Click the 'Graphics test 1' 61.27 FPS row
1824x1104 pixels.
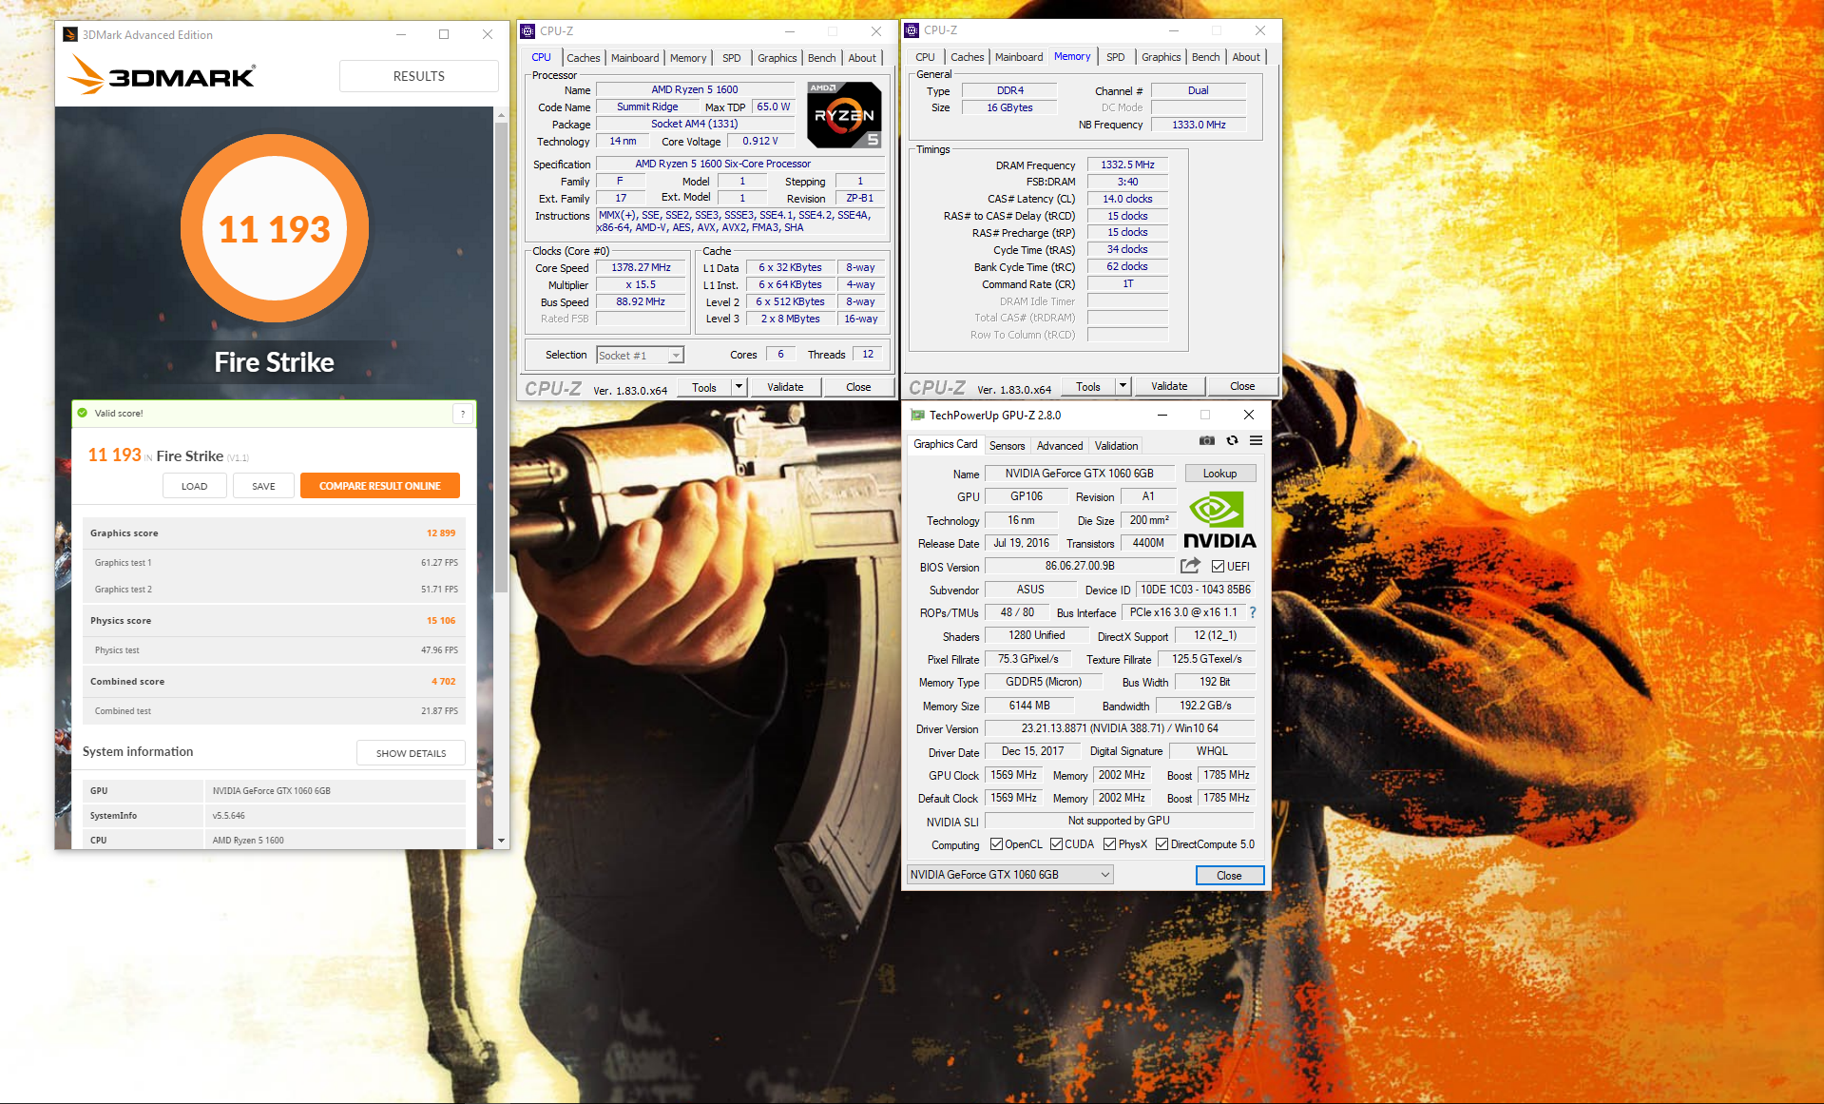pos(274,563)
